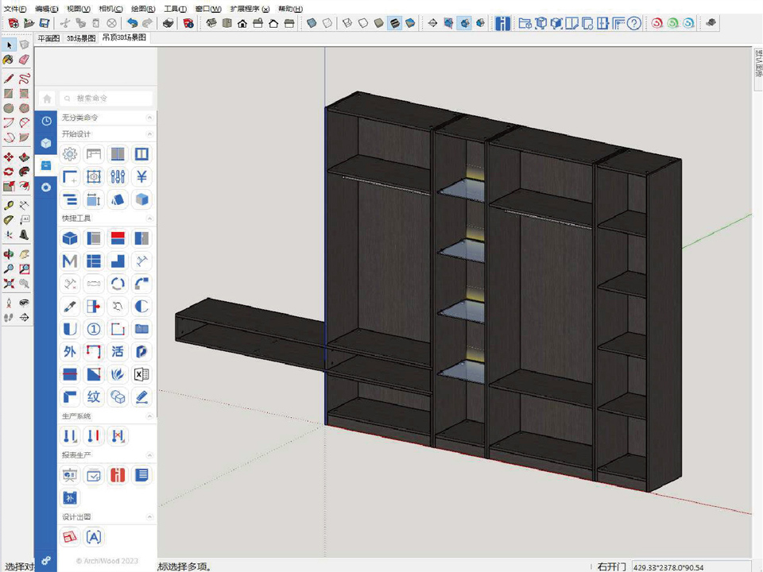
Task: Switch to the 平面图 scene tab
Action: [49, 37]
